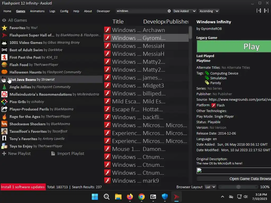This screenshot has width=271, height=203.
Task: Click the Simulation tag label
Action: coord(218,78)
